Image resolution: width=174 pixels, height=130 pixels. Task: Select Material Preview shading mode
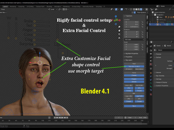coord(139,9)
